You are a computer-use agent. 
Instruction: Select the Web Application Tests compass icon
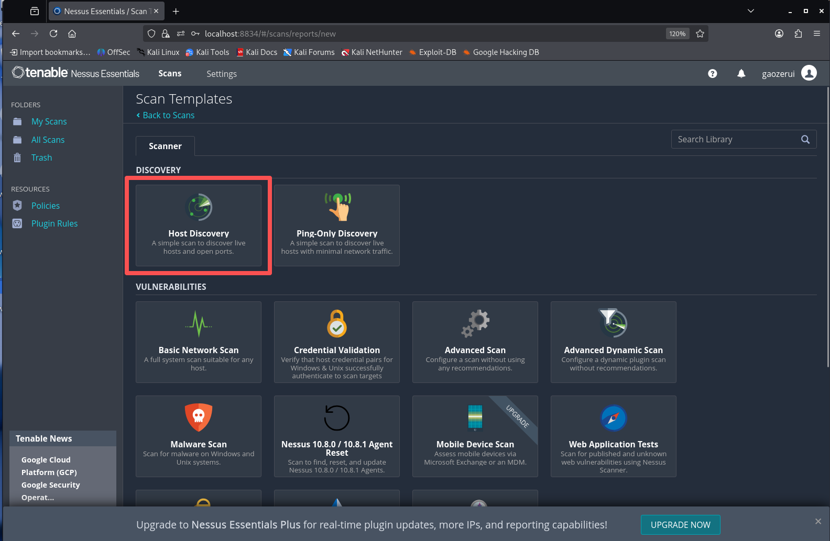click(x=614, y=418)
